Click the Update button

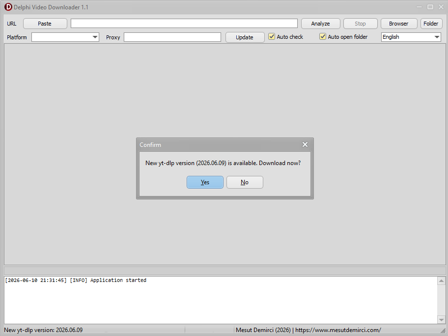click(245, 37)
